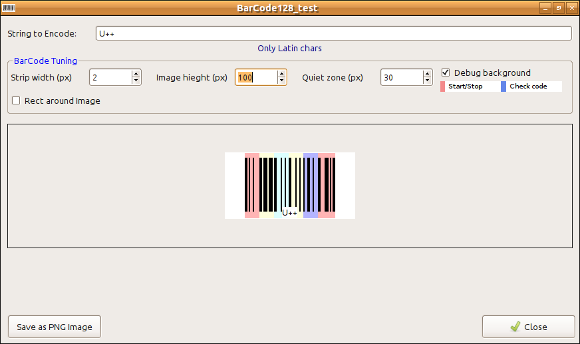Increase Image height with up arrow
This screenshot has width=580, height=344.
coord(282,74)
